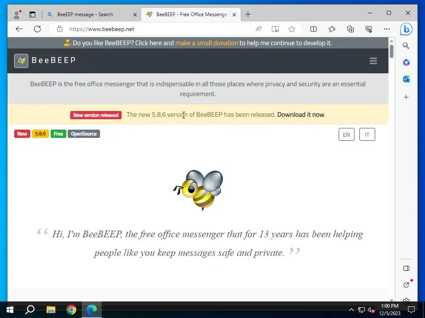Click Download it now link
The width and height of the screenshot is (425, 318).
(x=300, y=115)
